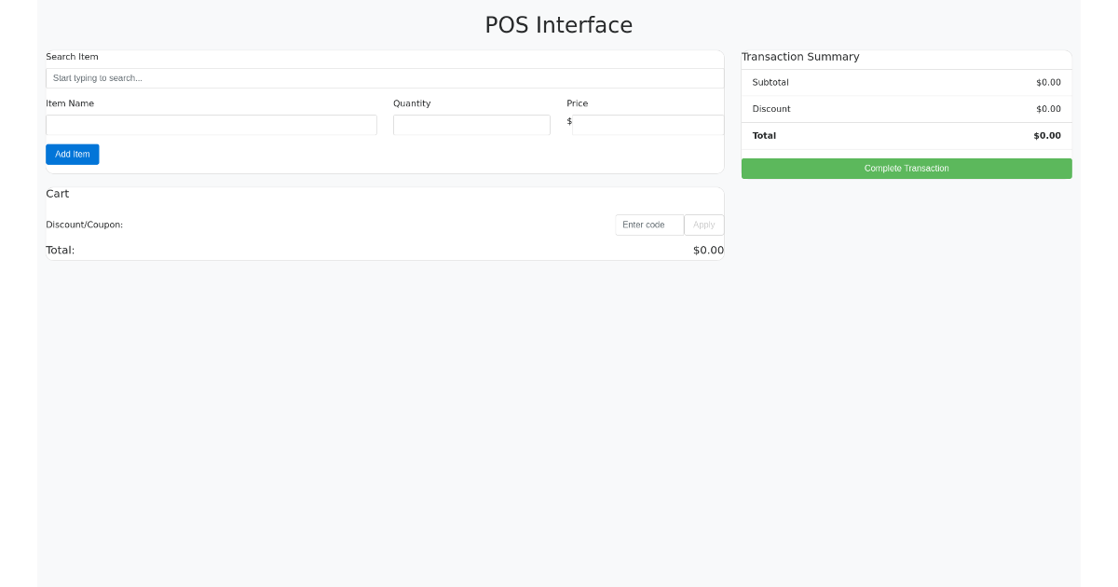Click the Search Item label
Image resolution: width=1118 pixels, height=587 pixels.
point(72,57)
